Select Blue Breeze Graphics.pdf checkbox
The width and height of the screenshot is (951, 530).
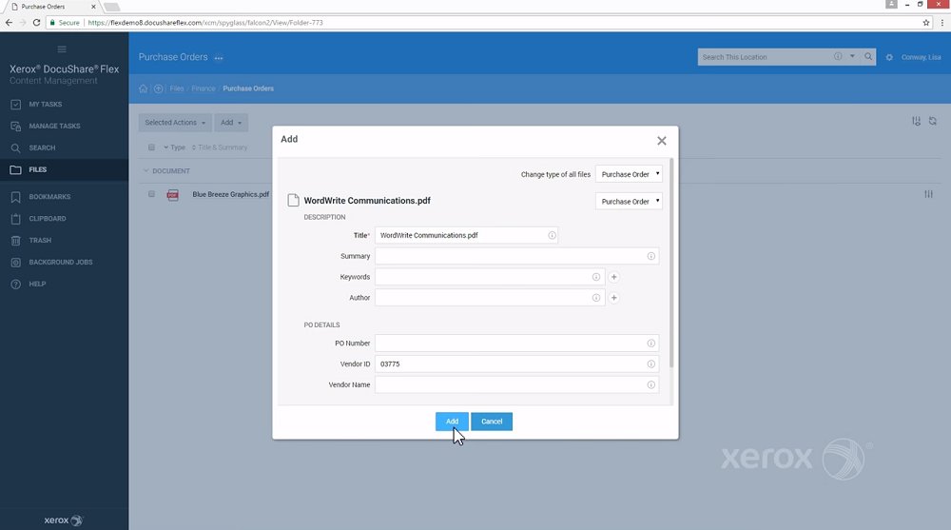[x=151, y=194]
